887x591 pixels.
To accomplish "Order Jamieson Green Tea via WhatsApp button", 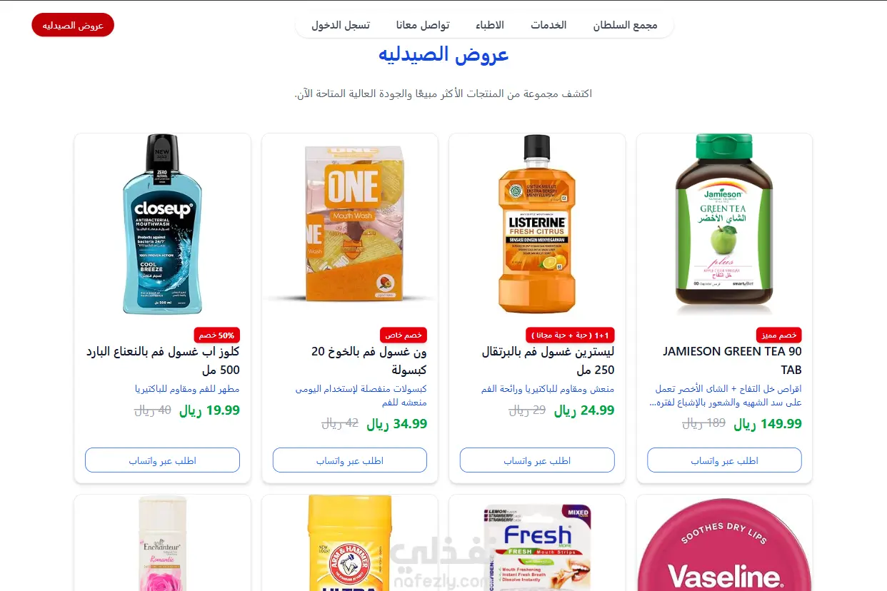I will click(724, 460).
